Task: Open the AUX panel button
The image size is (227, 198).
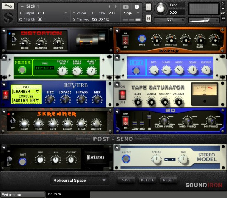Action: pyautogui.click(x=223, y=13)
